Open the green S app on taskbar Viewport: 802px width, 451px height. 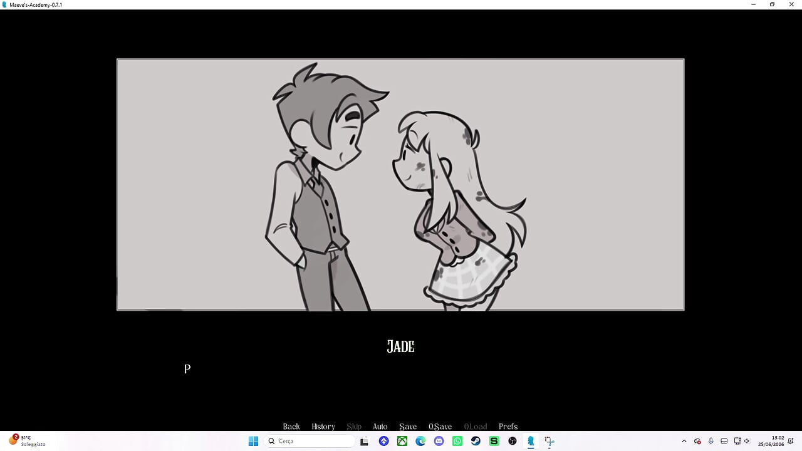[x=494, y=441]
